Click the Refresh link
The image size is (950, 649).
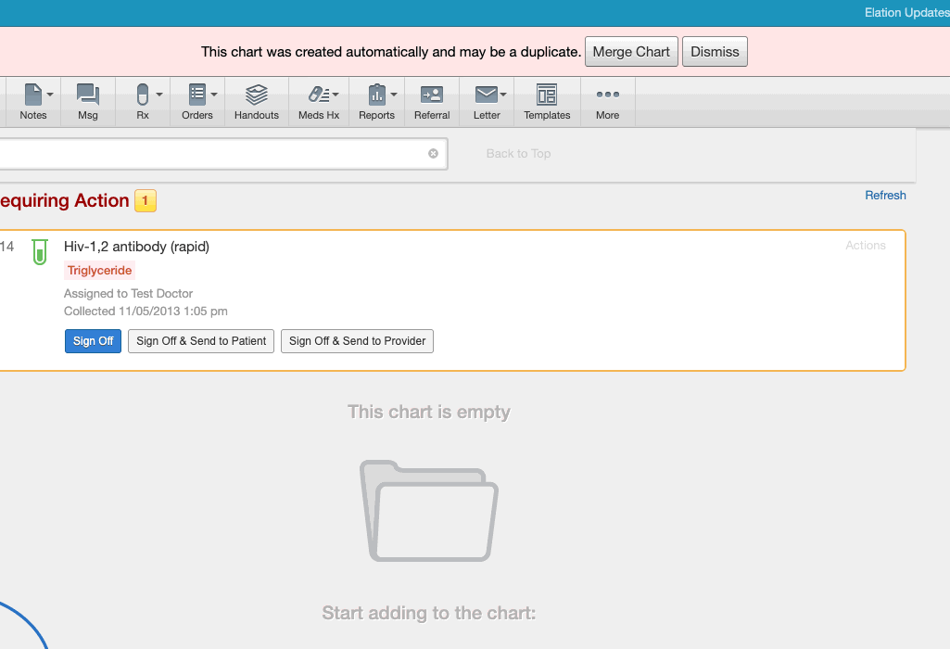tap(885, 195)
